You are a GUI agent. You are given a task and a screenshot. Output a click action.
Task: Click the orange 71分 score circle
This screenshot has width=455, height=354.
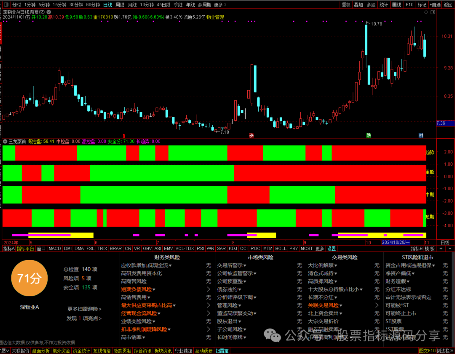[29, 278]
